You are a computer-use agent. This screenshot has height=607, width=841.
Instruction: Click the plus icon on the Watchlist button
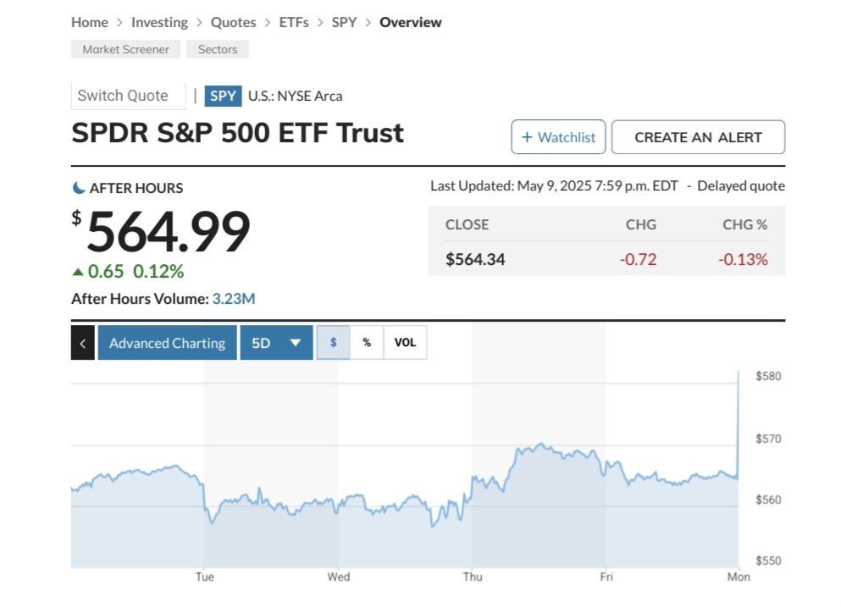coord(525,136)
